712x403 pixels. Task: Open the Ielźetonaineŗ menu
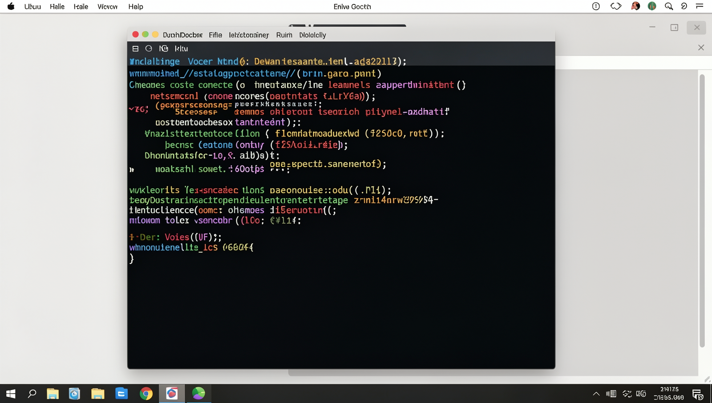tap(249, 35)
